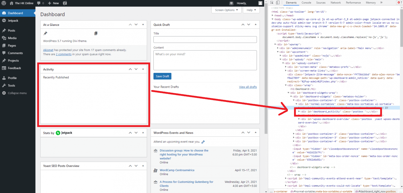Move Quick Draft widget down
403x193 pixels.
click(249, 25)
